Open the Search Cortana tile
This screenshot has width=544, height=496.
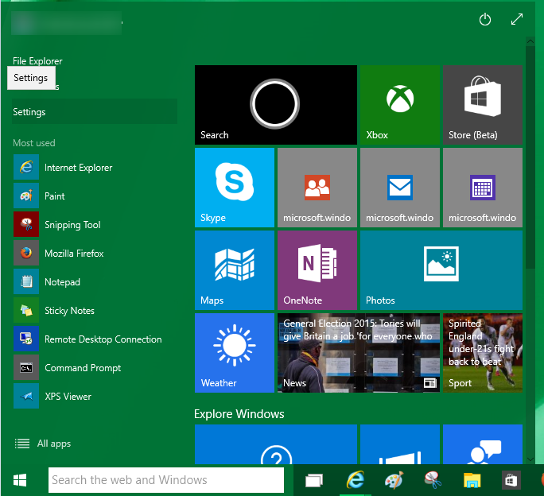276,105
